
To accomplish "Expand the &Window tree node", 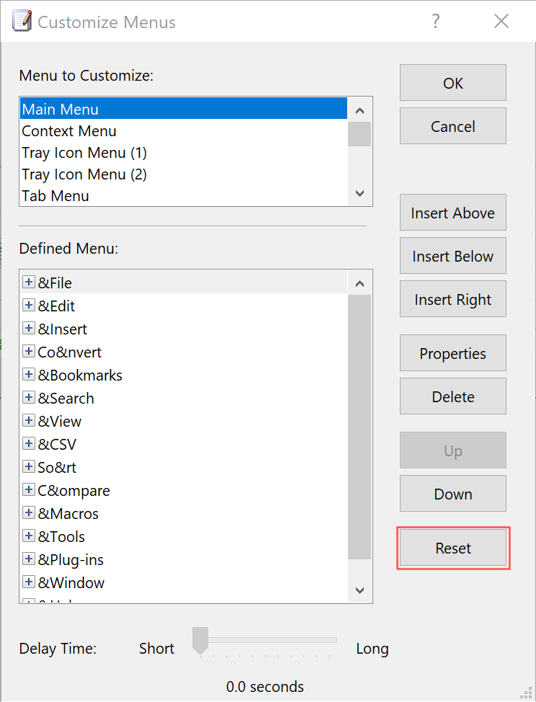I will [29, 582].
